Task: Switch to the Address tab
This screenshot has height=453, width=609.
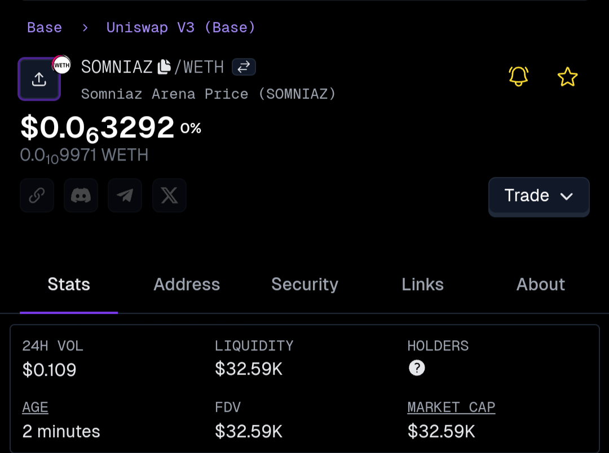Action: point(187,285)
